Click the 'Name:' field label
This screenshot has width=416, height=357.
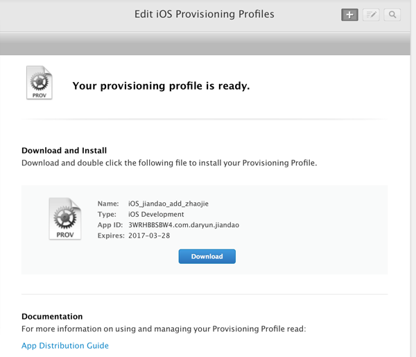click(109, 204)
